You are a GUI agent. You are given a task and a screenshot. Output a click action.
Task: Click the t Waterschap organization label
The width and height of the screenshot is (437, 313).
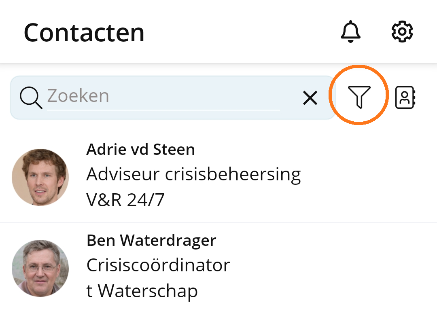click(142, 291)
